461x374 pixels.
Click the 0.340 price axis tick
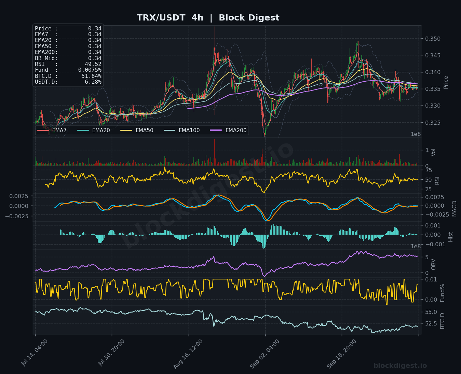point(433,72)
